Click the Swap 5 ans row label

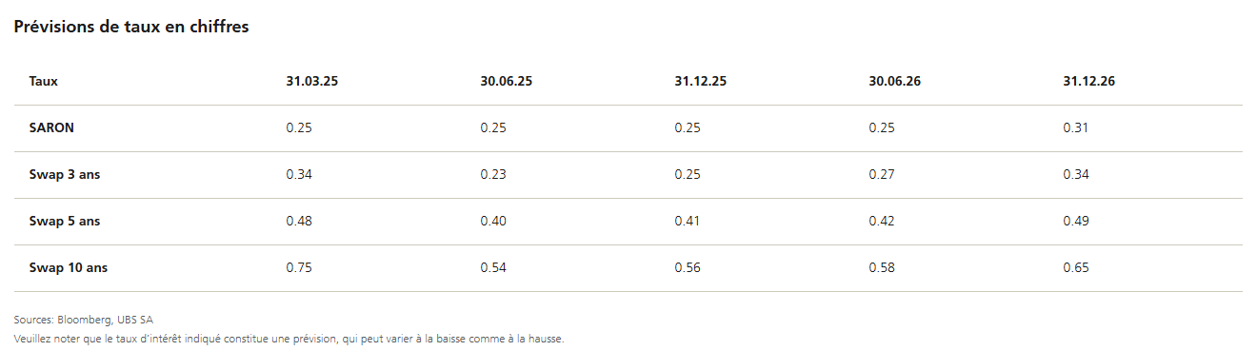pyautogui.click(x=65, y=222)
